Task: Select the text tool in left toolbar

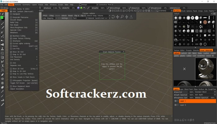Action: pos(2,66)
